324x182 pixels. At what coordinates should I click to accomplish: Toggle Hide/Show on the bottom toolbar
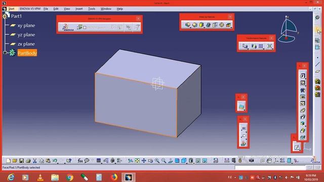pyautogui.click(x=198, y=161)
